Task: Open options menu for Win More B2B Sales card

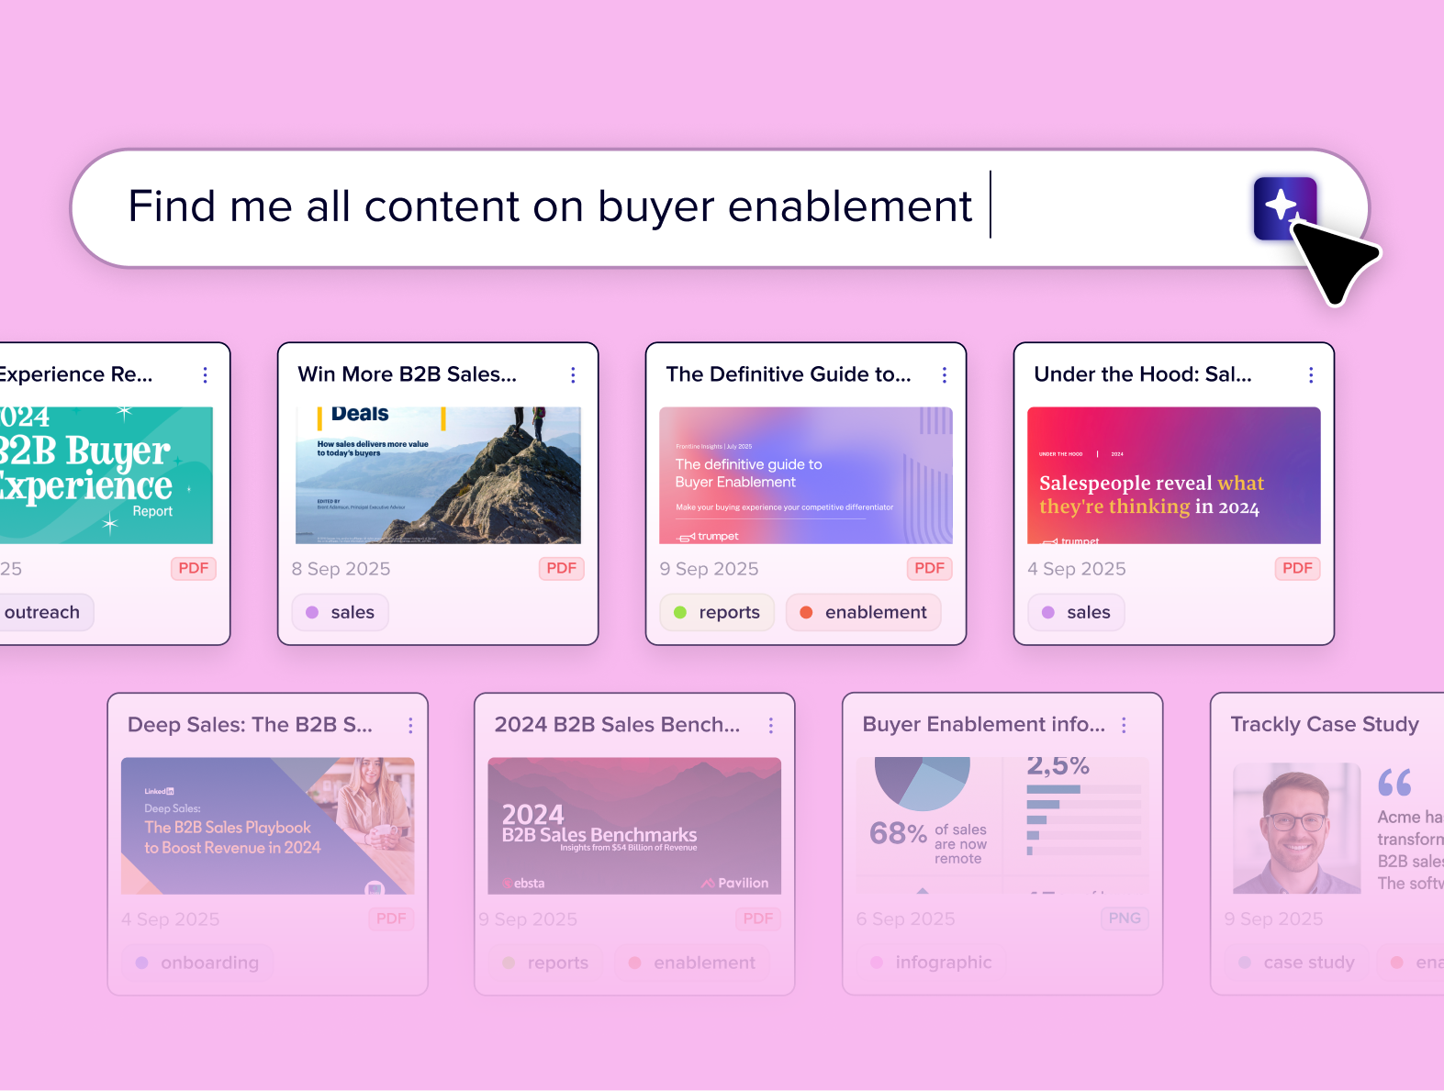Action: [573, 374]
